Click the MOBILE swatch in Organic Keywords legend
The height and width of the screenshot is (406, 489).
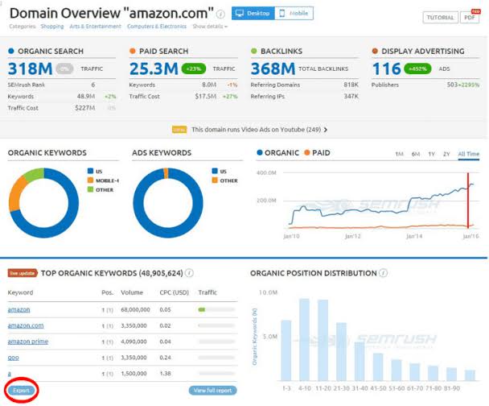point(90,180)
